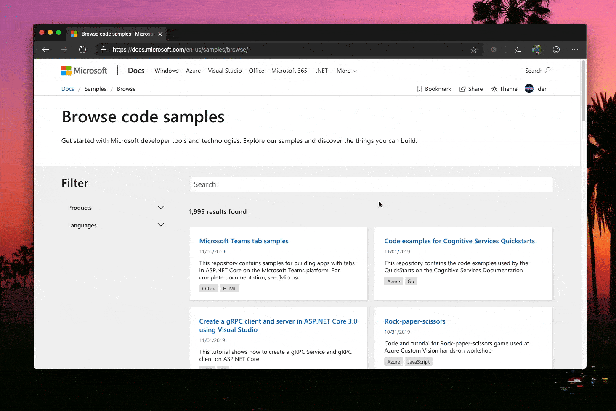Open the browser profile avatar
Screen dimensions: 616x411
click(537, 50)
